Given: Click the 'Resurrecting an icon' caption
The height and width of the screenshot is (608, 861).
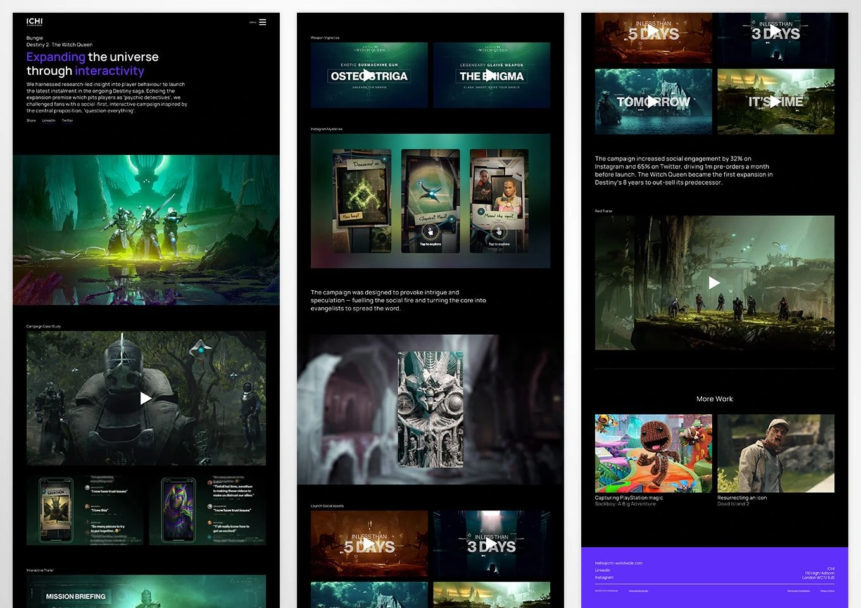Looking at the screenshot, I should point(742,498).
